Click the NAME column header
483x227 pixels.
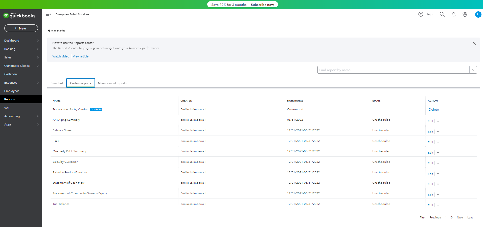coord(56,101)
